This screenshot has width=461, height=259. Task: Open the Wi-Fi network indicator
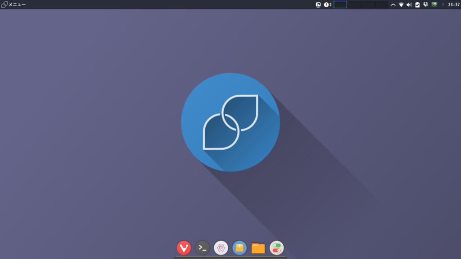[x=401, y=4]
